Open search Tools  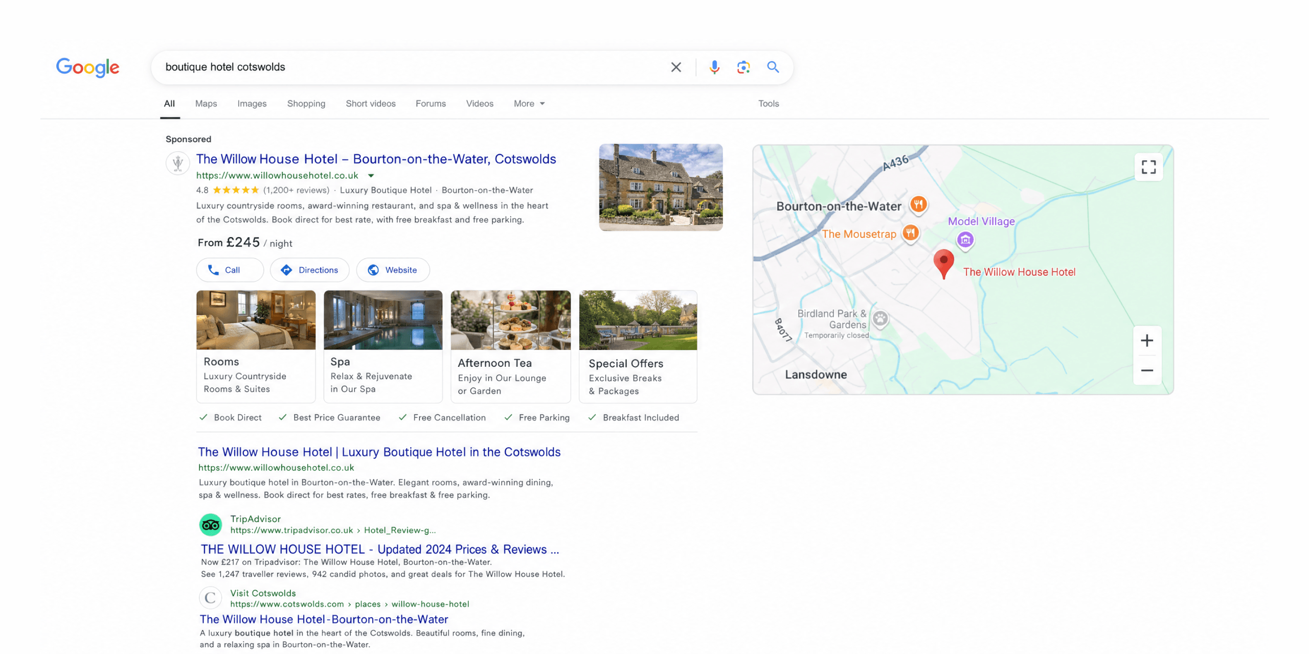coord(768,104)
